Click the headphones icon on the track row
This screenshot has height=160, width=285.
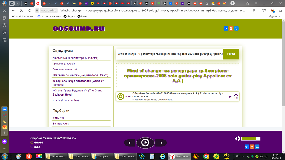[236, 97]
